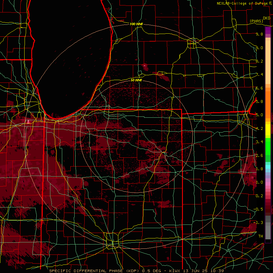This screenshot has width=273, height=273.
Task: Click the -0.5 scale value
Action: pos(258,209)
